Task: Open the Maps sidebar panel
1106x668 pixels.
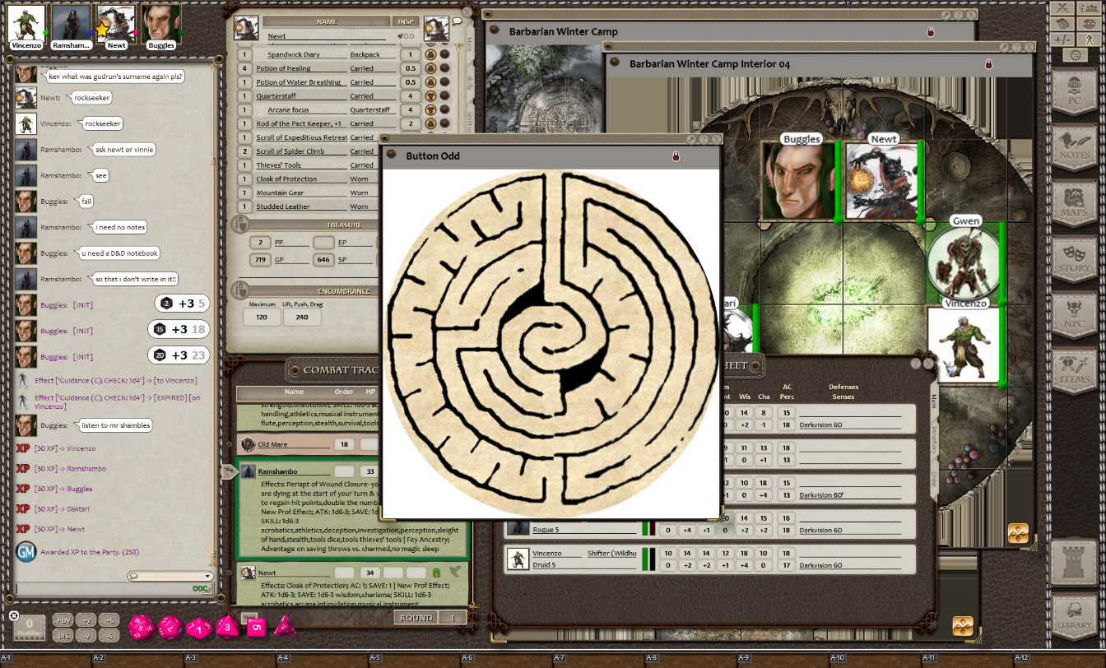Action: point(1074,202)
